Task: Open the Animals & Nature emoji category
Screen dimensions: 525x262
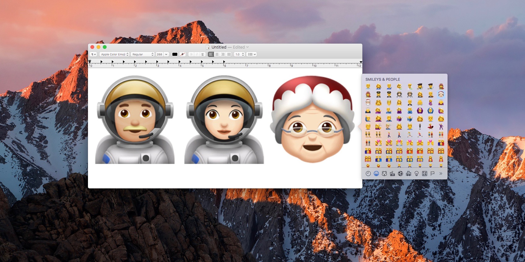Action: tap(384, 174)
